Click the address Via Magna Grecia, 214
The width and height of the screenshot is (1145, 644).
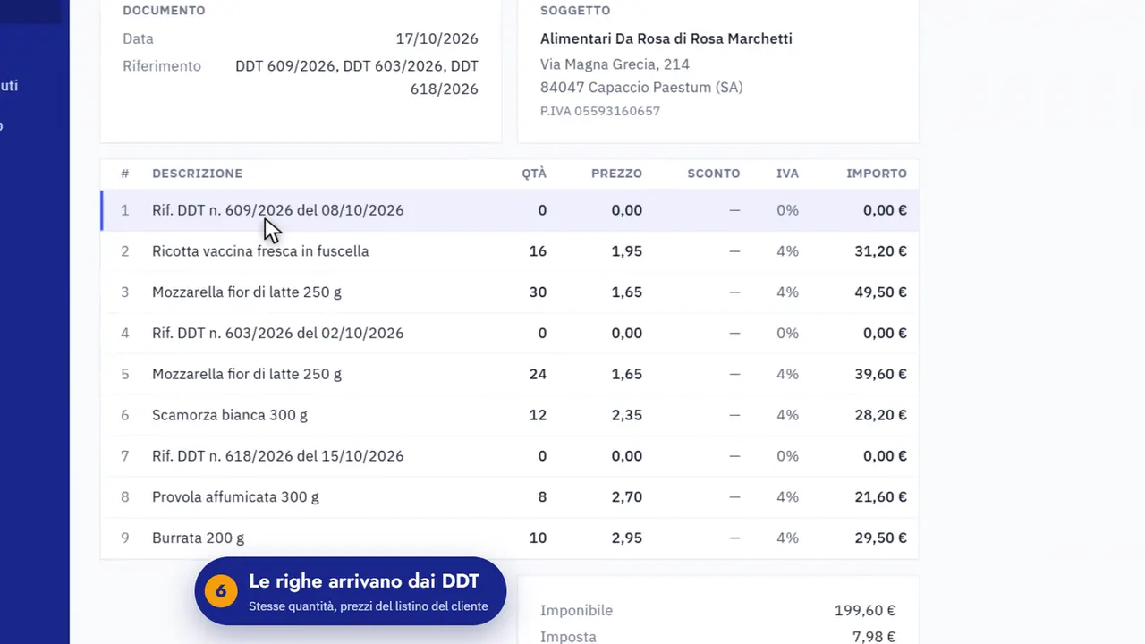pyautogui.click(x=615, y=64)
